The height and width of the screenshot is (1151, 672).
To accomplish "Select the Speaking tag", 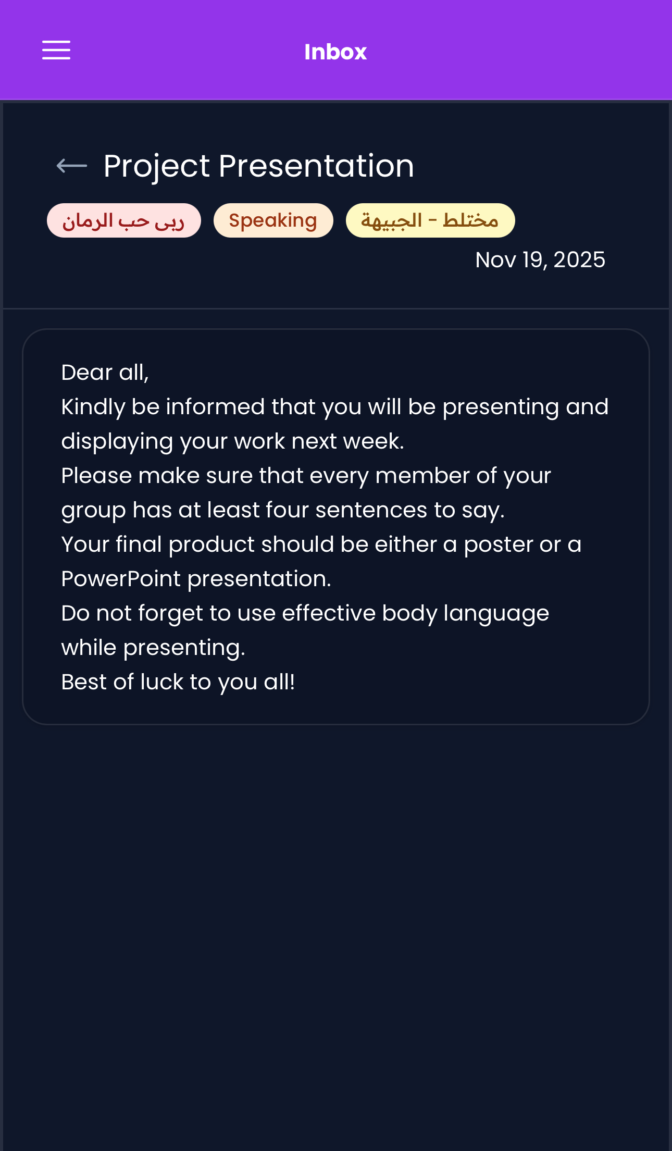I will [x=273, y=221].
